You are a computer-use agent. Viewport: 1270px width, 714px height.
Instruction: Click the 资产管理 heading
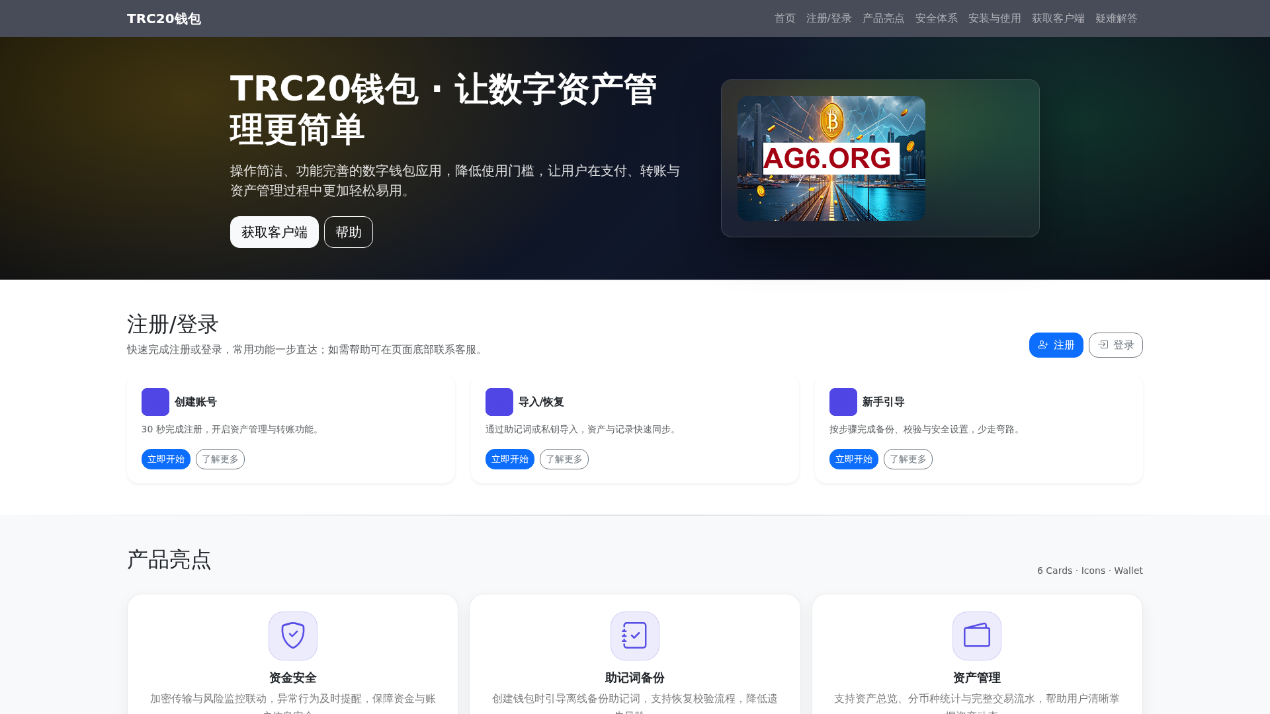[977, 678]
